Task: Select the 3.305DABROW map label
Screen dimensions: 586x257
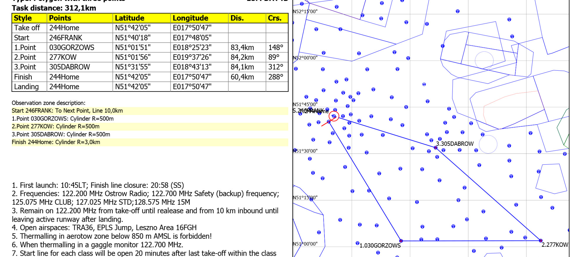Action: (x=455, y=144)
